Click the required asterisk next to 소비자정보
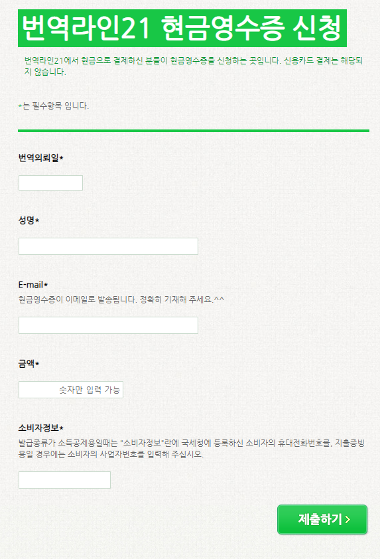 coord(61,428)
